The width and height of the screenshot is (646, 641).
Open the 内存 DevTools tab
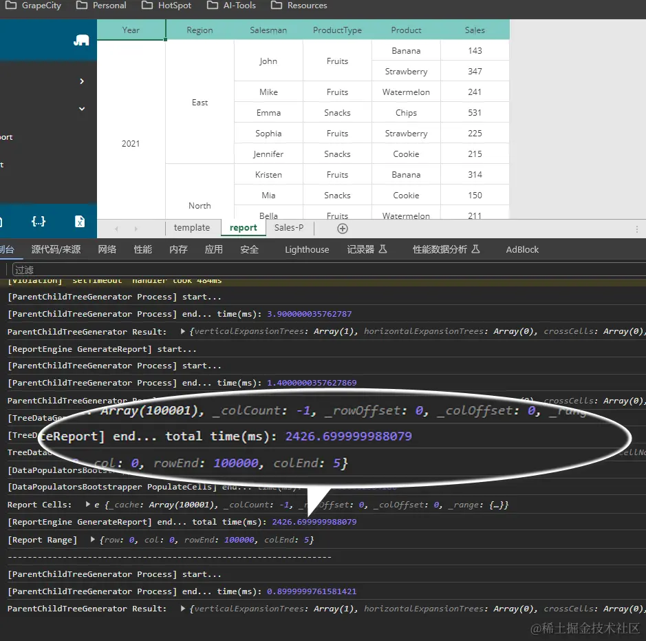click(178, 249)
